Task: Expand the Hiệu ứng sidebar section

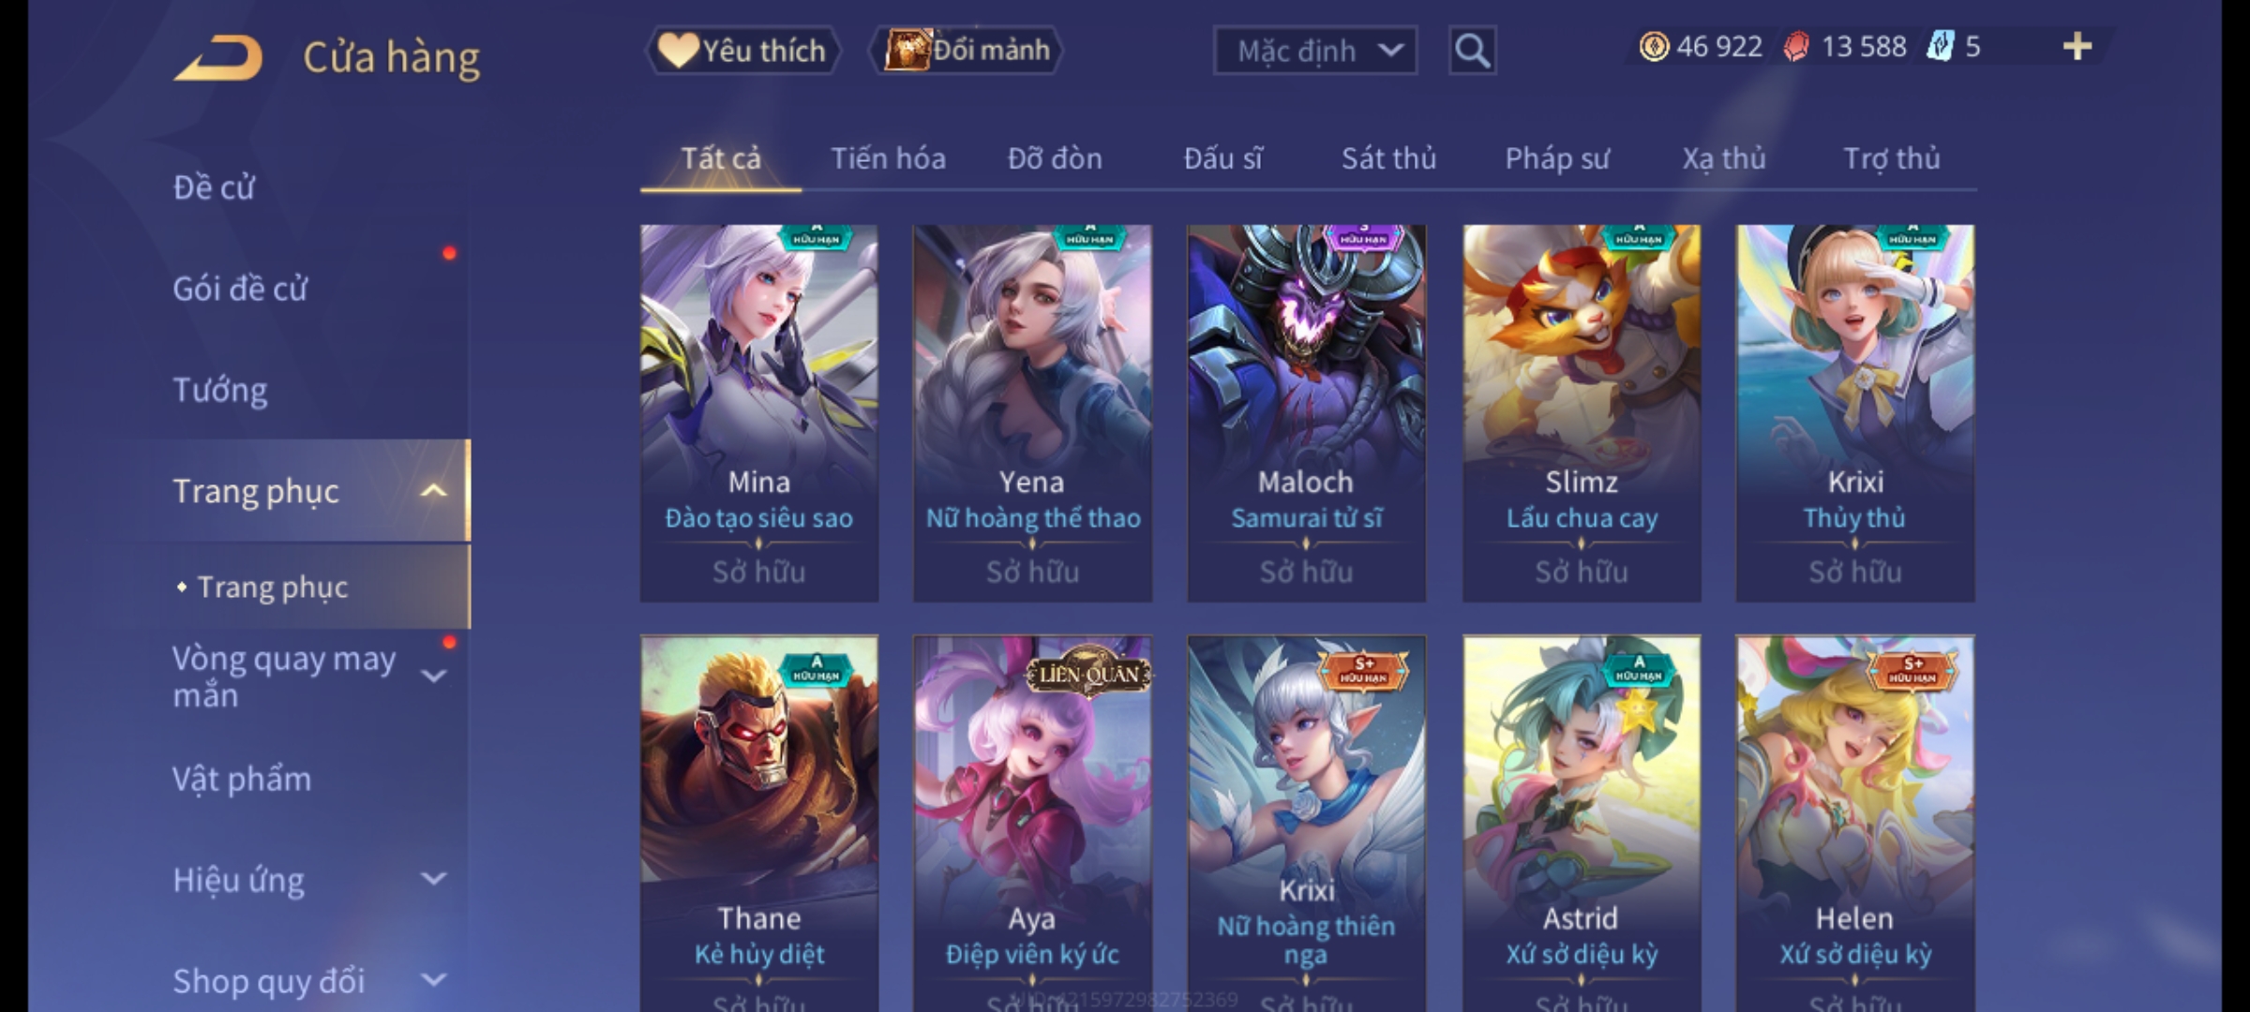Action: coord(433,879)
